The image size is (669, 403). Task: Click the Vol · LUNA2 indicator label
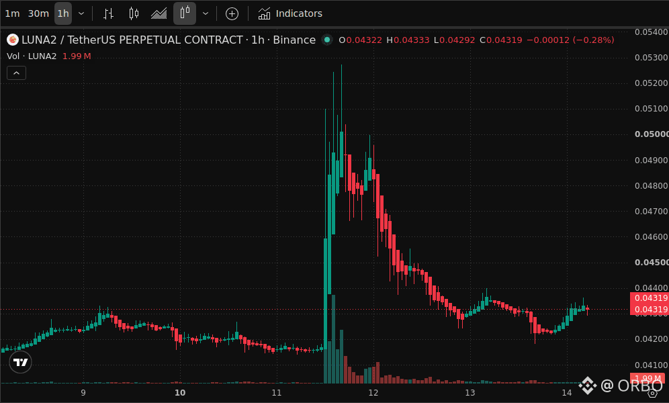click(x=32, y=56)
